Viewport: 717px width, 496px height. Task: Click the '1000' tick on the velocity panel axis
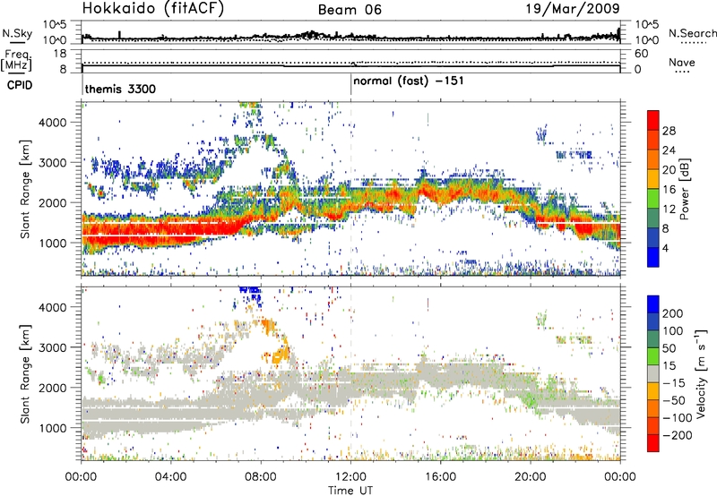pos(53,428)
